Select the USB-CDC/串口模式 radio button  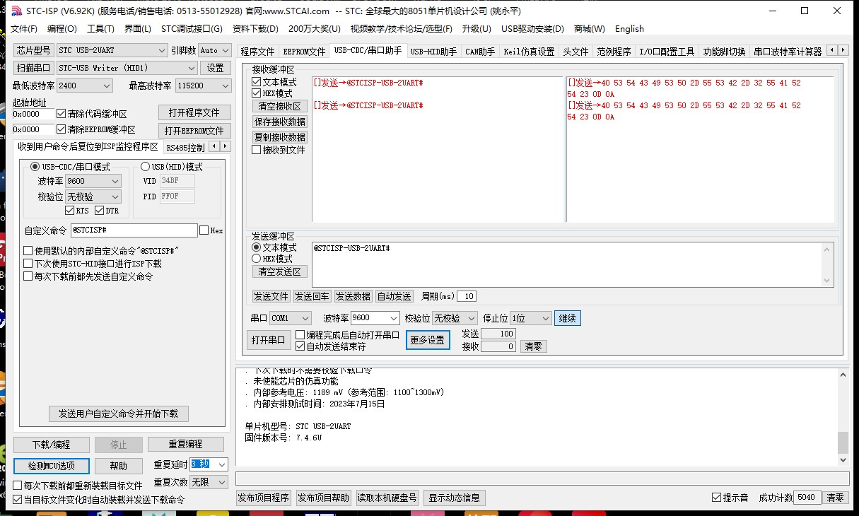pyautogui.click(x=35, y=167)
